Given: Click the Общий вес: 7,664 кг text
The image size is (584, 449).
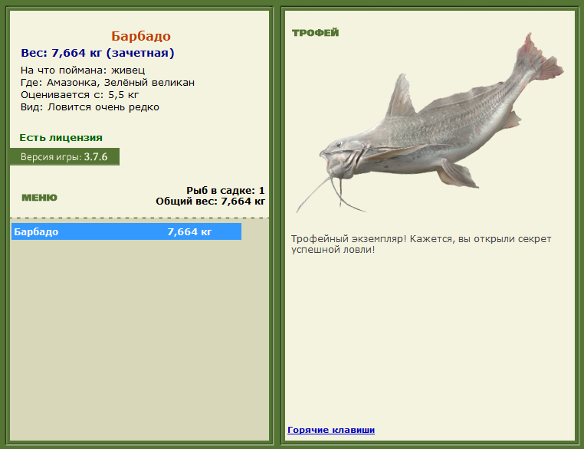Looking at the screenshot, I should [x=211, y=202].
